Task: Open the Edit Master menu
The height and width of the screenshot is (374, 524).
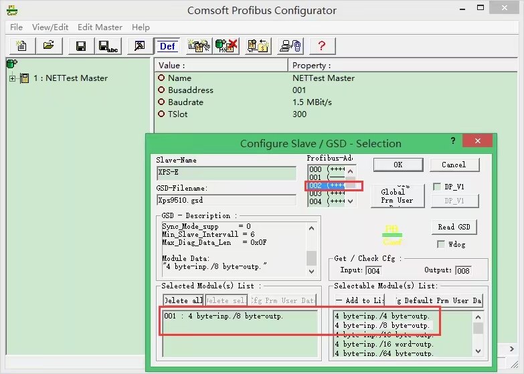Action: 100,27
